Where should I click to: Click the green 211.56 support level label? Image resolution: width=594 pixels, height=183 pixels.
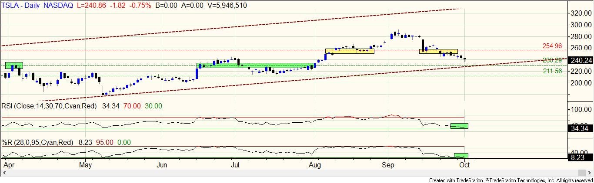(x=552, y=71)
